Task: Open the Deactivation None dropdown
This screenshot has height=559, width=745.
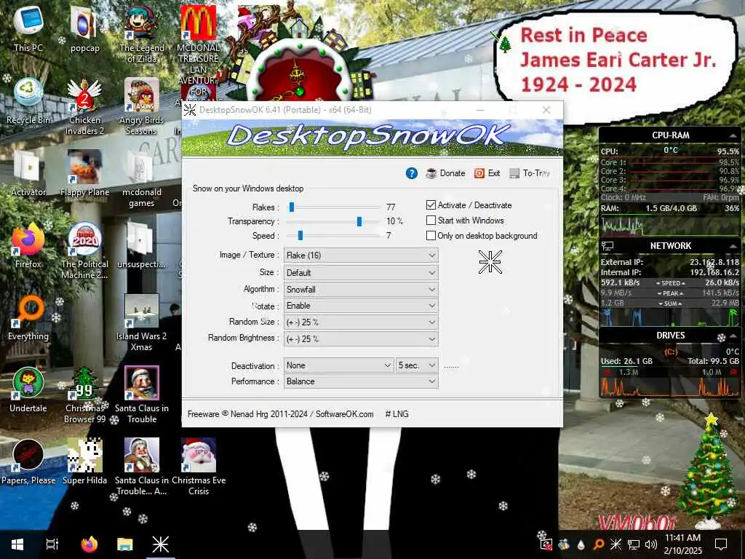Action: pyautogui.click(x=339, y=365)
